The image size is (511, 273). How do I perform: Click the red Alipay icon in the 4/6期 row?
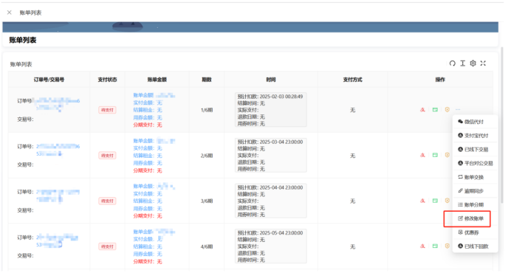click(422, 246)
